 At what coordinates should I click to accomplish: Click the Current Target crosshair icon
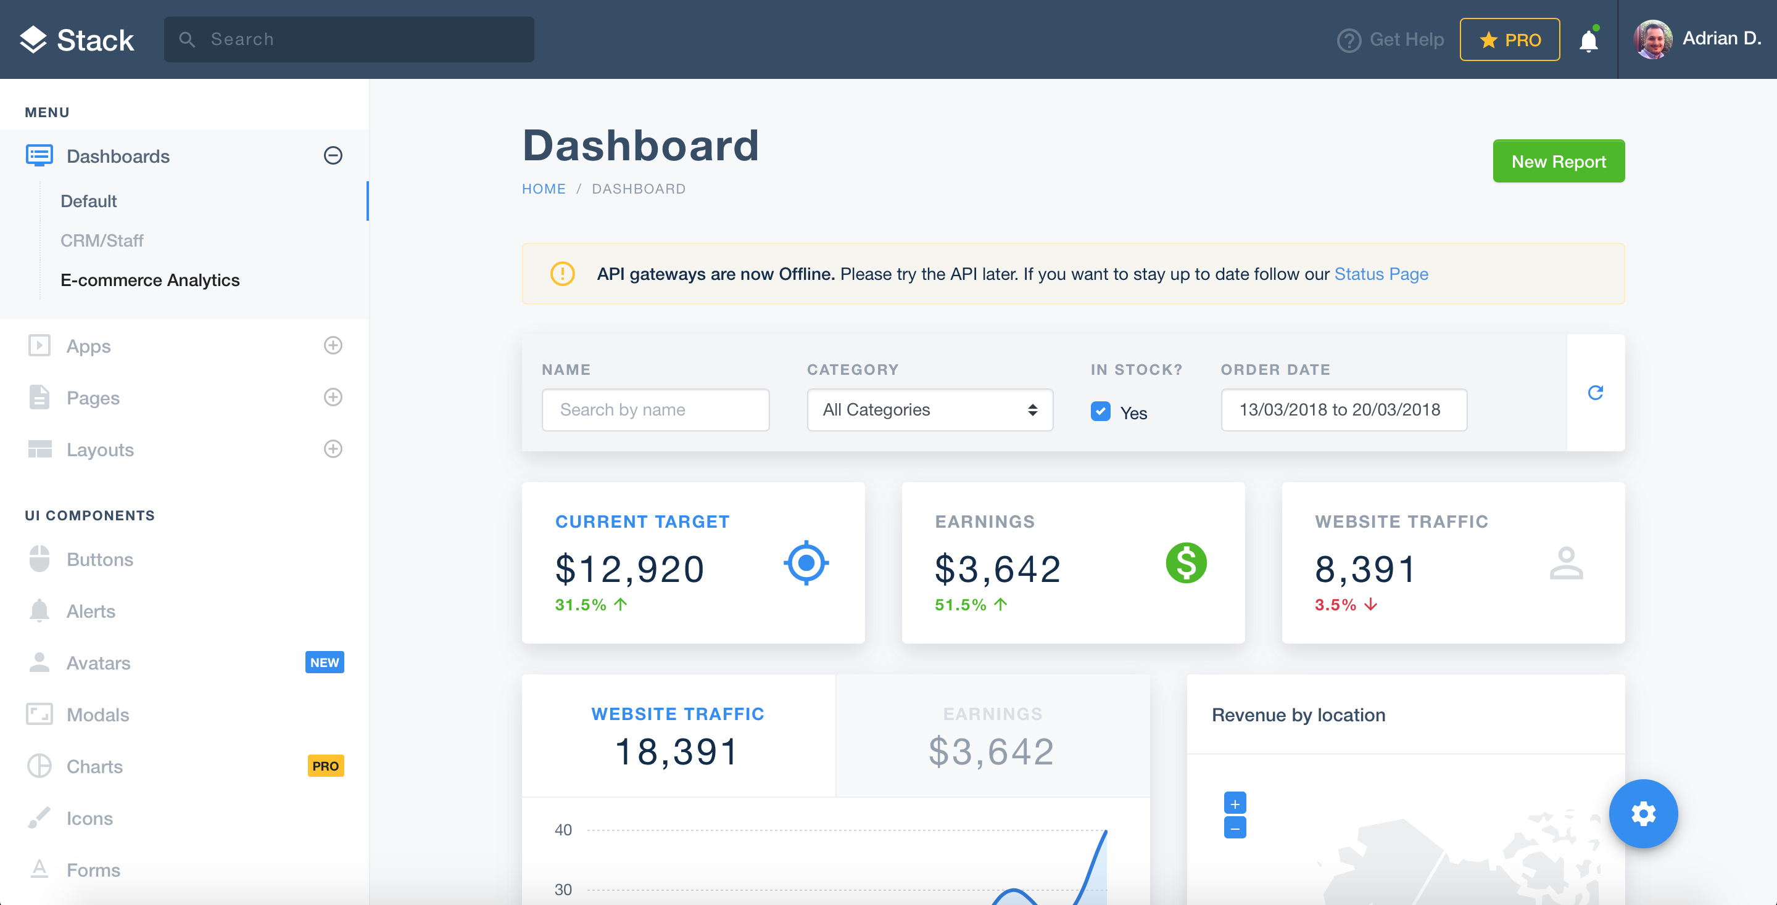tap(806, 563)
